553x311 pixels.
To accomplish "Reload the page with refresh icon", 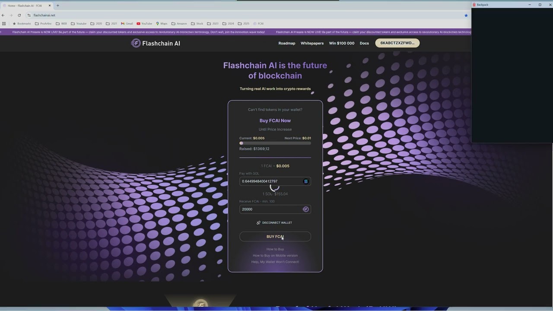I will (19, 15).
